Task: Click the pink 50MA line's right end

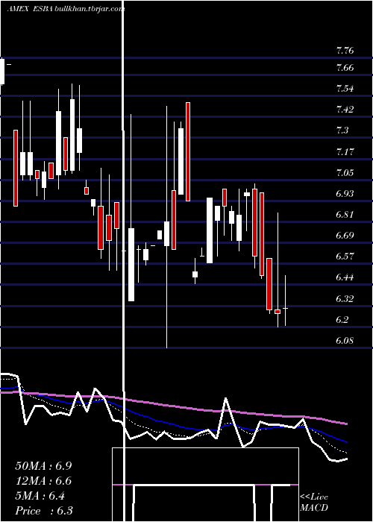Action: pos(347,424)
